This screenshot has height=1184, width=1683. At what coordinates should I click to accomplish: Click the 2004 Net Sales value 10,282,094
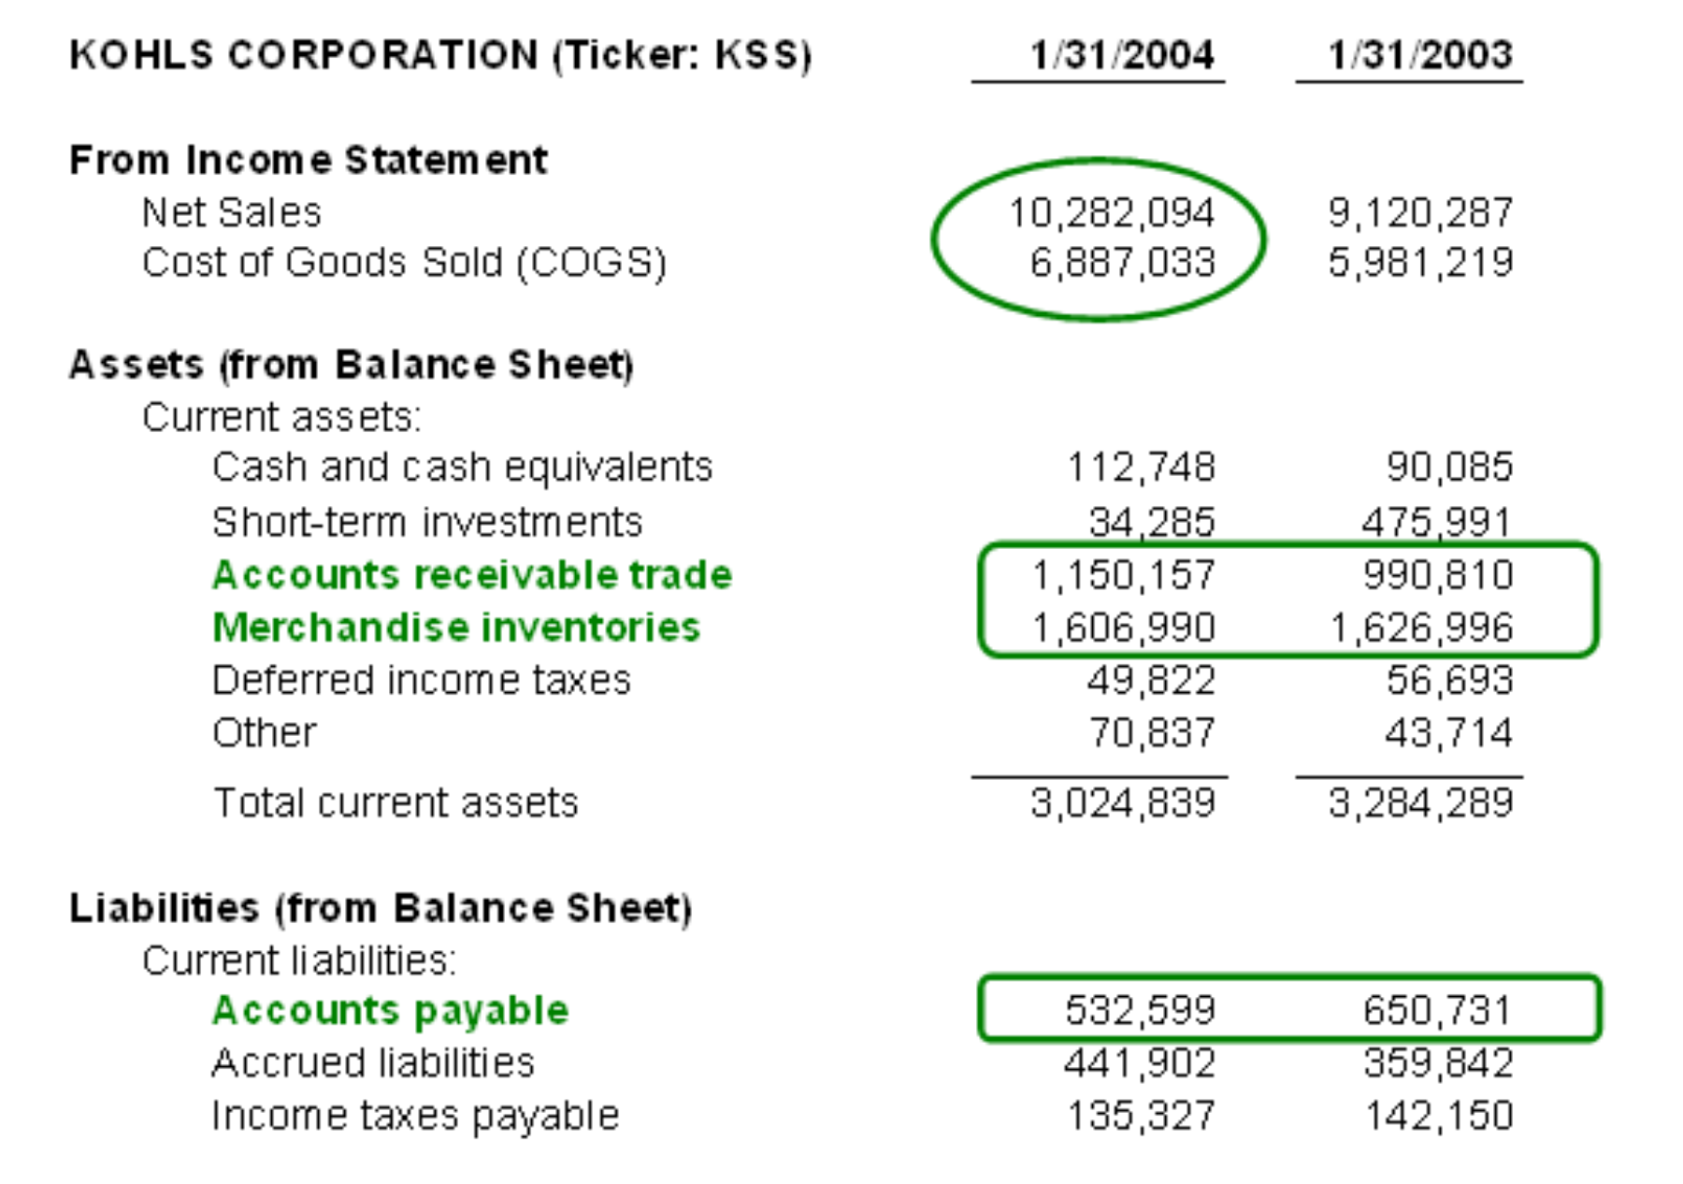1111,213
